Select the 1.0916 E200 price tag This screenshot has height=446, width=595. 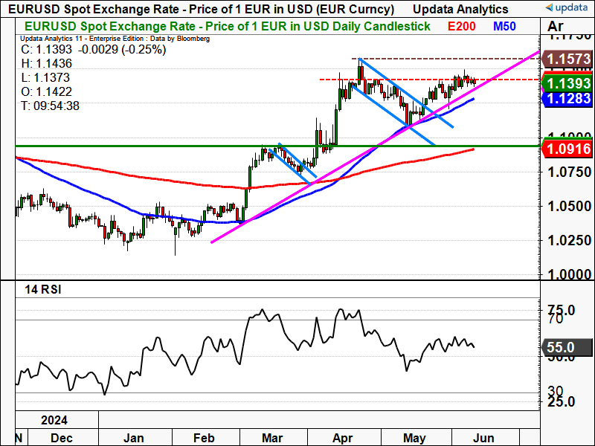pyautogui.click(x=567, y=149)
